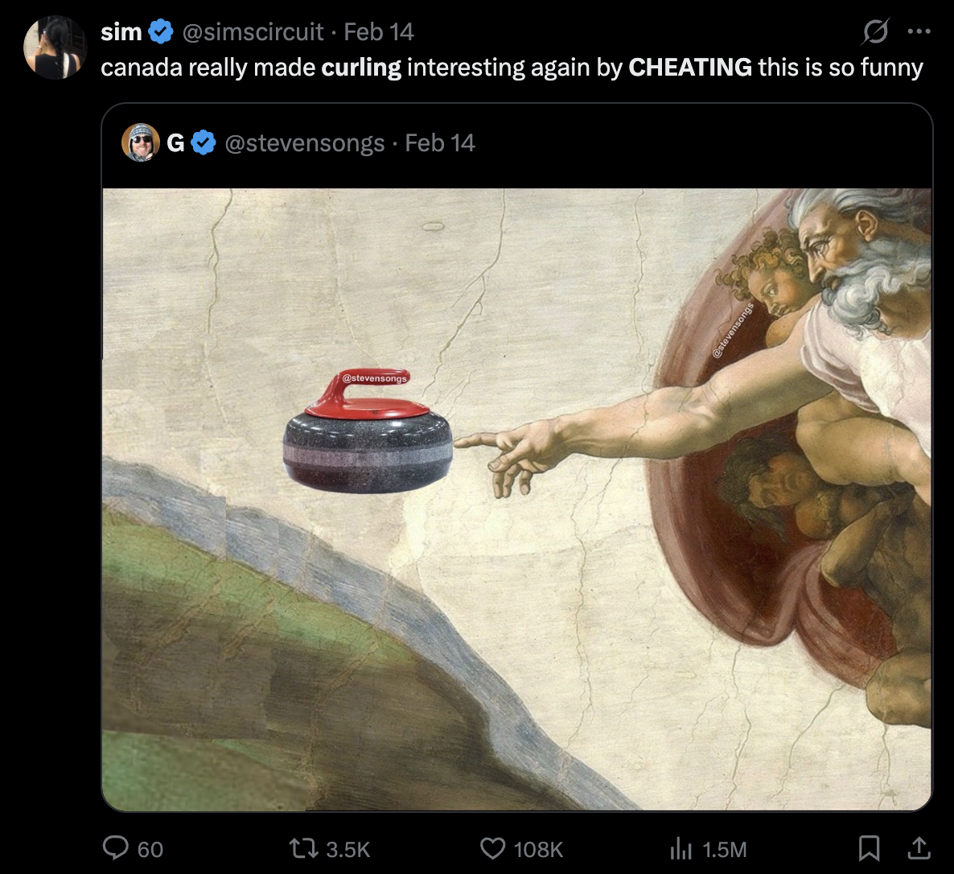Bookmark this tweet
954x874 pixels.
click(x=869, y=848)
